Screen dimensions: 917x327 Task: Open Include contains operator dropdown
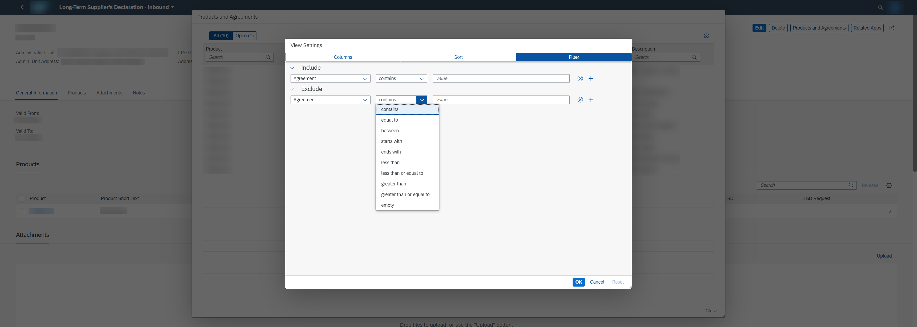422,78
